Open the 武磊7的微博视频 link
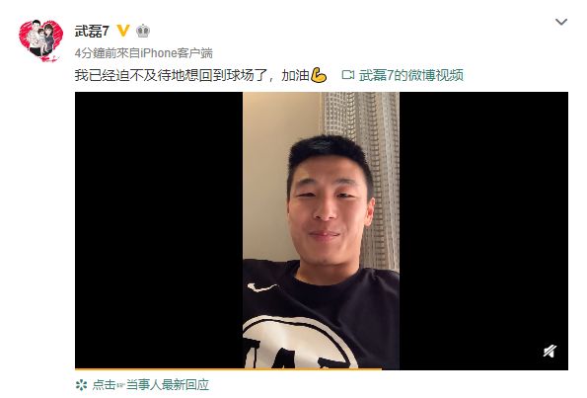This screenshot has width=587, height=398. click(411, 75)
